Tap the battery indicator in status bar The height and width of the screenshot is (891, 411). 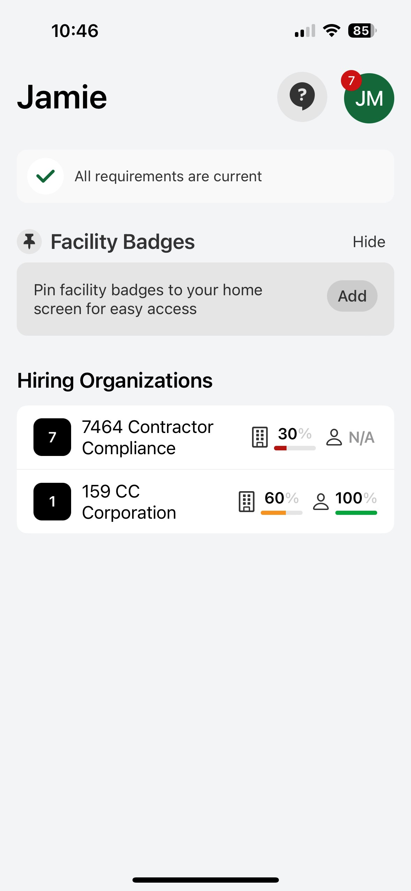point(362,31)
